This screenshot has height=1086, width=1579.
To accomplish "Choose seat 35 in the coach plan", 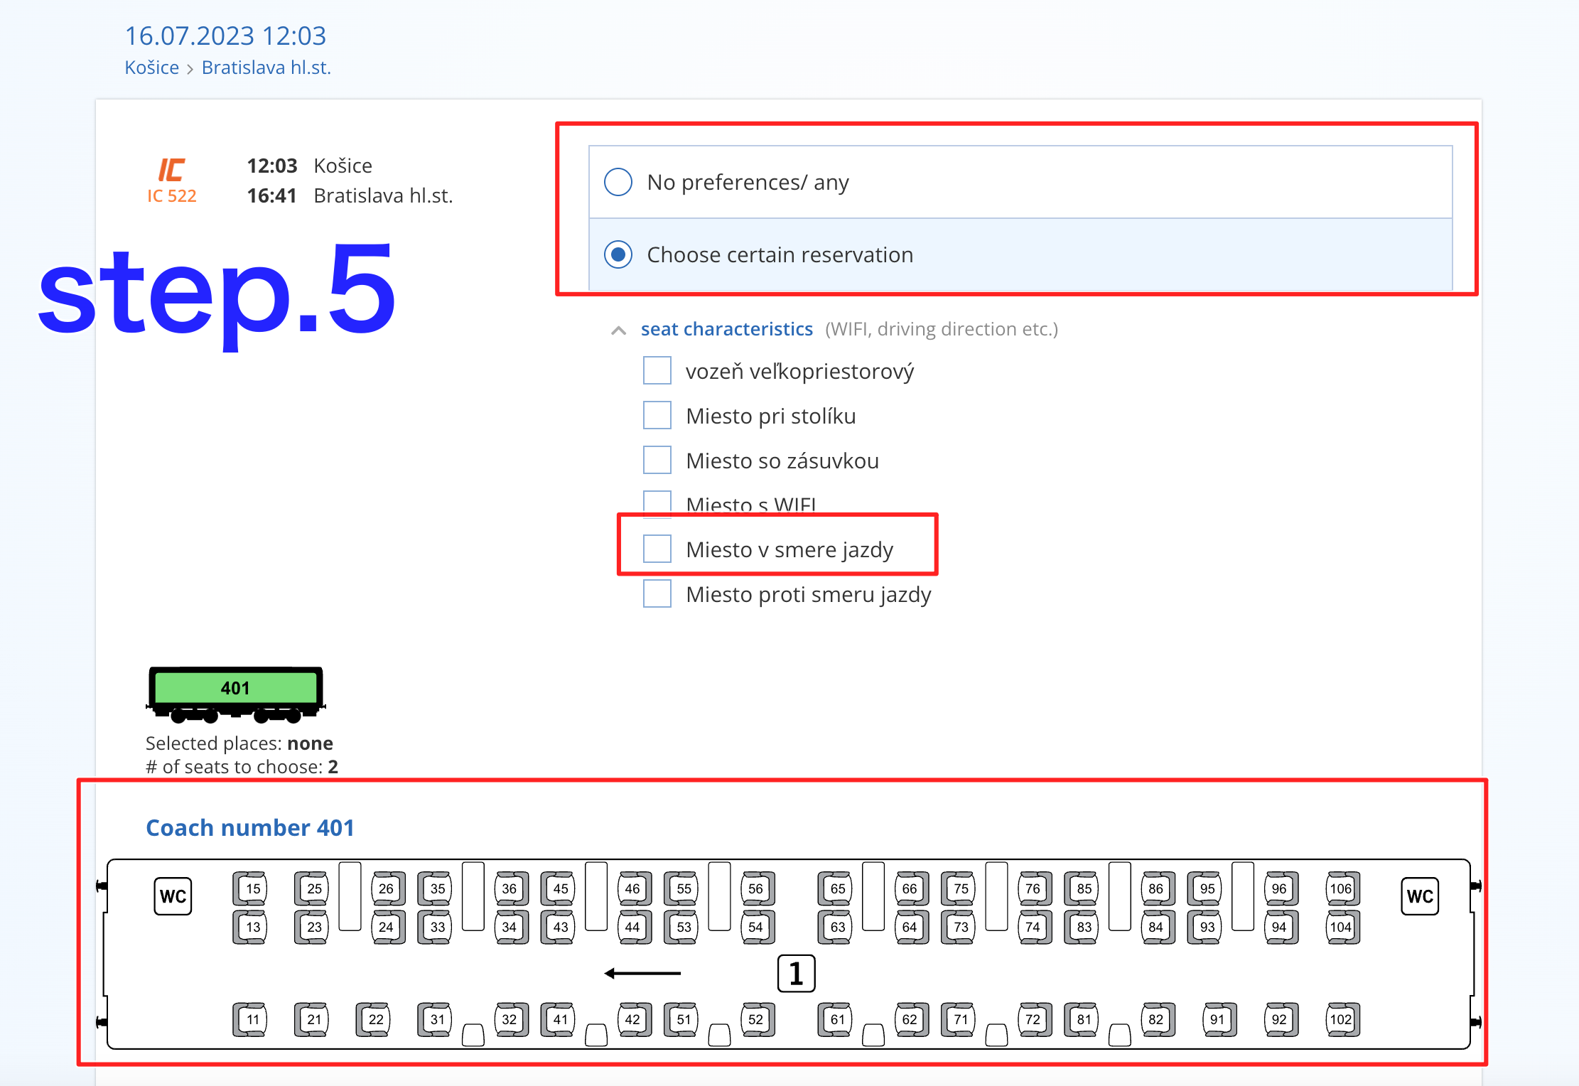I will [x=435, y=888].
